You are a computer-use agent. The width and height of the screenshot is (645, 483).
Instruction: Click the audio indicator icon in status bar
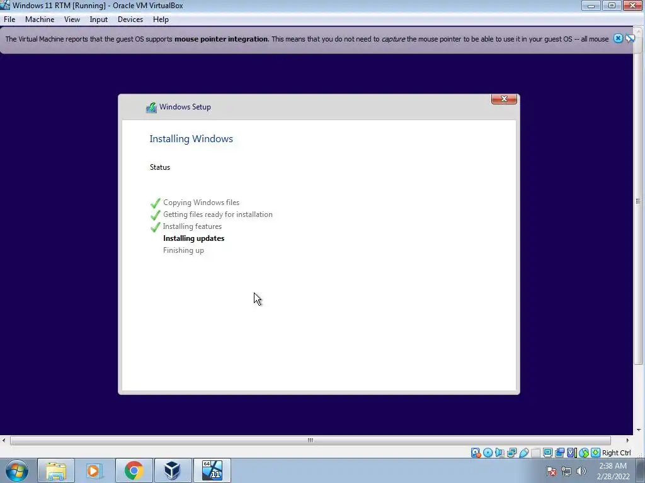point(499,453)
